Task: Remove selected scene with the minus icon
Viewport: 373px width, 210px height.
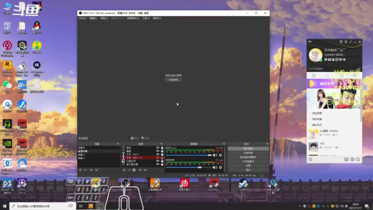Action: tap(85, 170)
